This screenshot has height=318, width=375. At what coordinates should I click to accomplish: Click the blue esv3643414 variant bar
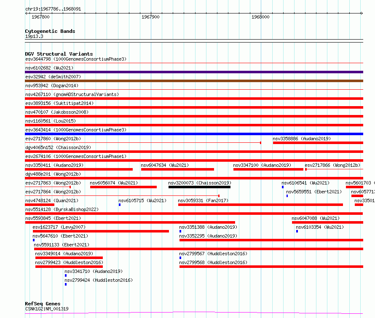click(194, 134)
